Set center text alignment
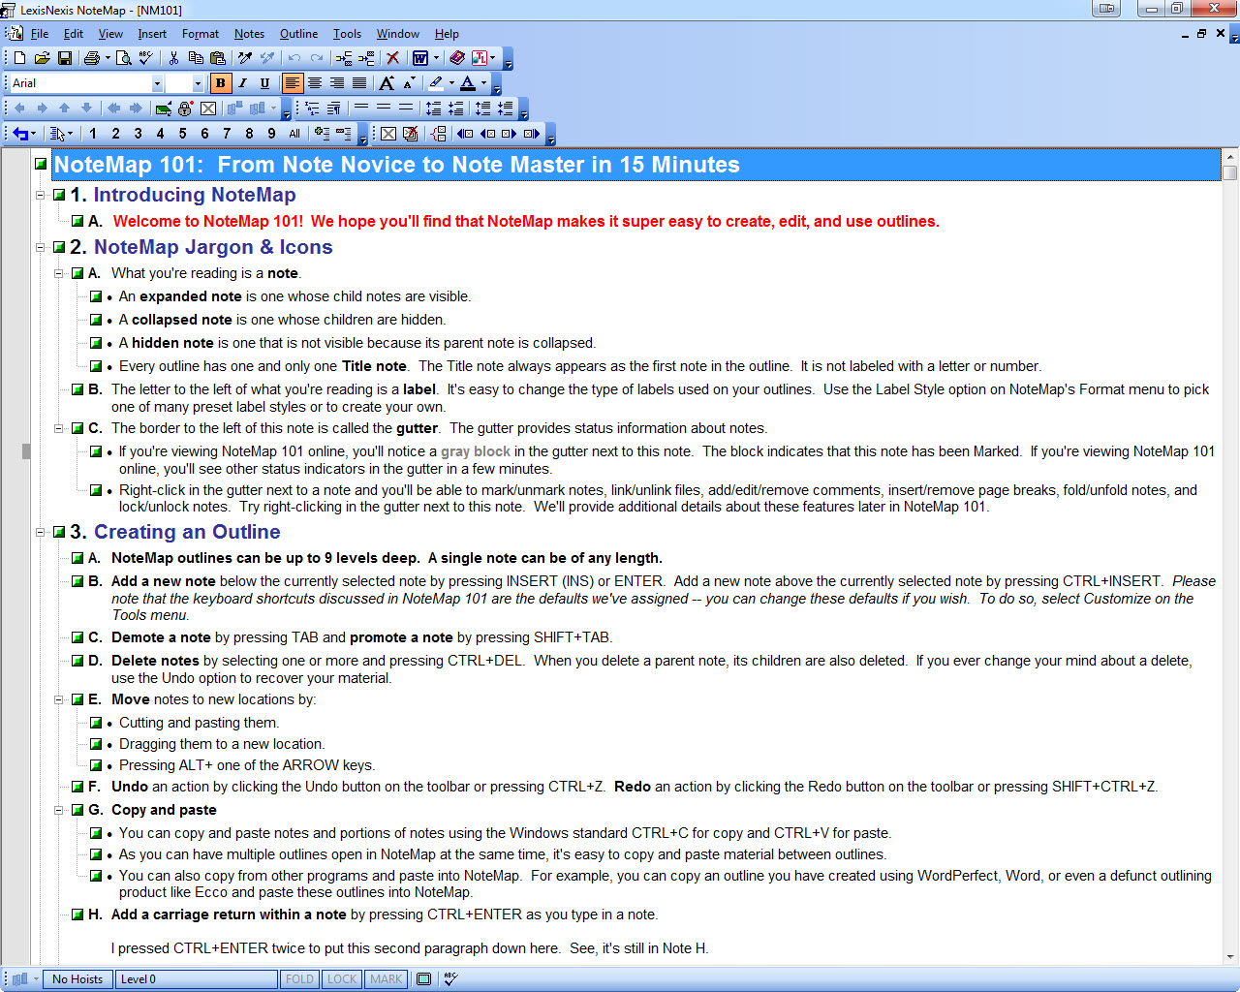The width and height of the screenshot is (1240, 992). click(x=315, y=83)
